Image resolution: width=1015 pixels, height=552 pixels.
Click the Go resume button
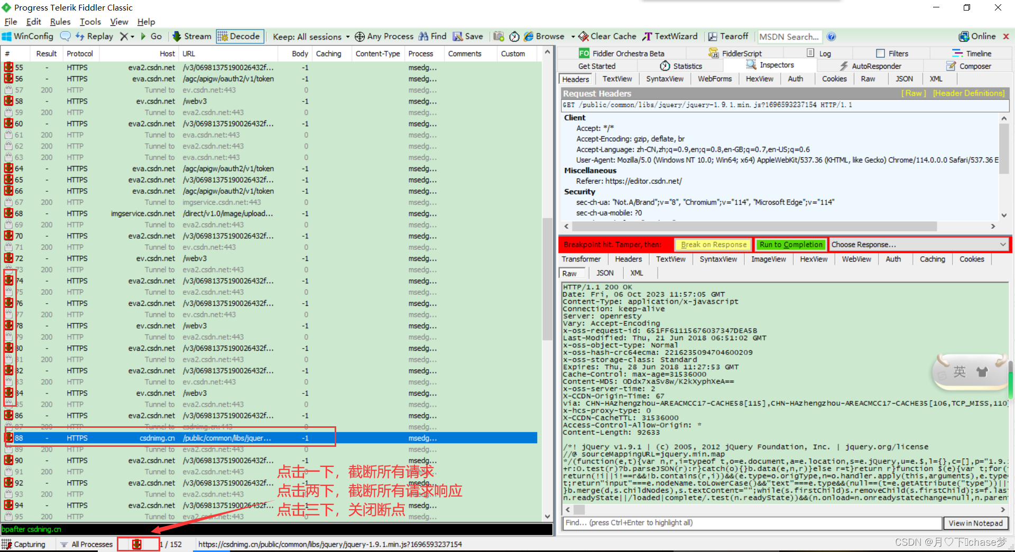point(151,36)
